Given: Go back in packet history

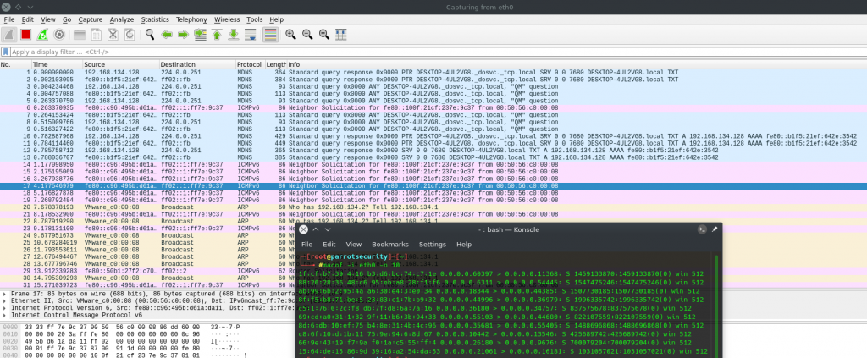Looking at the screenshot, I should [167, 34].
